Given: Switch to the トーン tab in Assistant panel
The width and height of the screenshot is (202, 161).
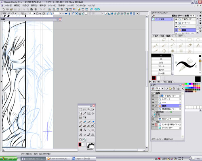Looking at the screenshot, I should point(175,36).
